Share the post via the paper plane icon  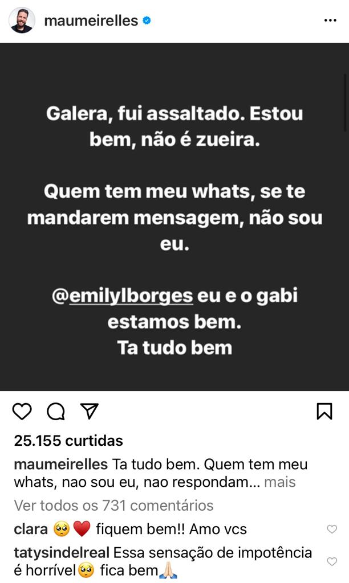(90, 411)
